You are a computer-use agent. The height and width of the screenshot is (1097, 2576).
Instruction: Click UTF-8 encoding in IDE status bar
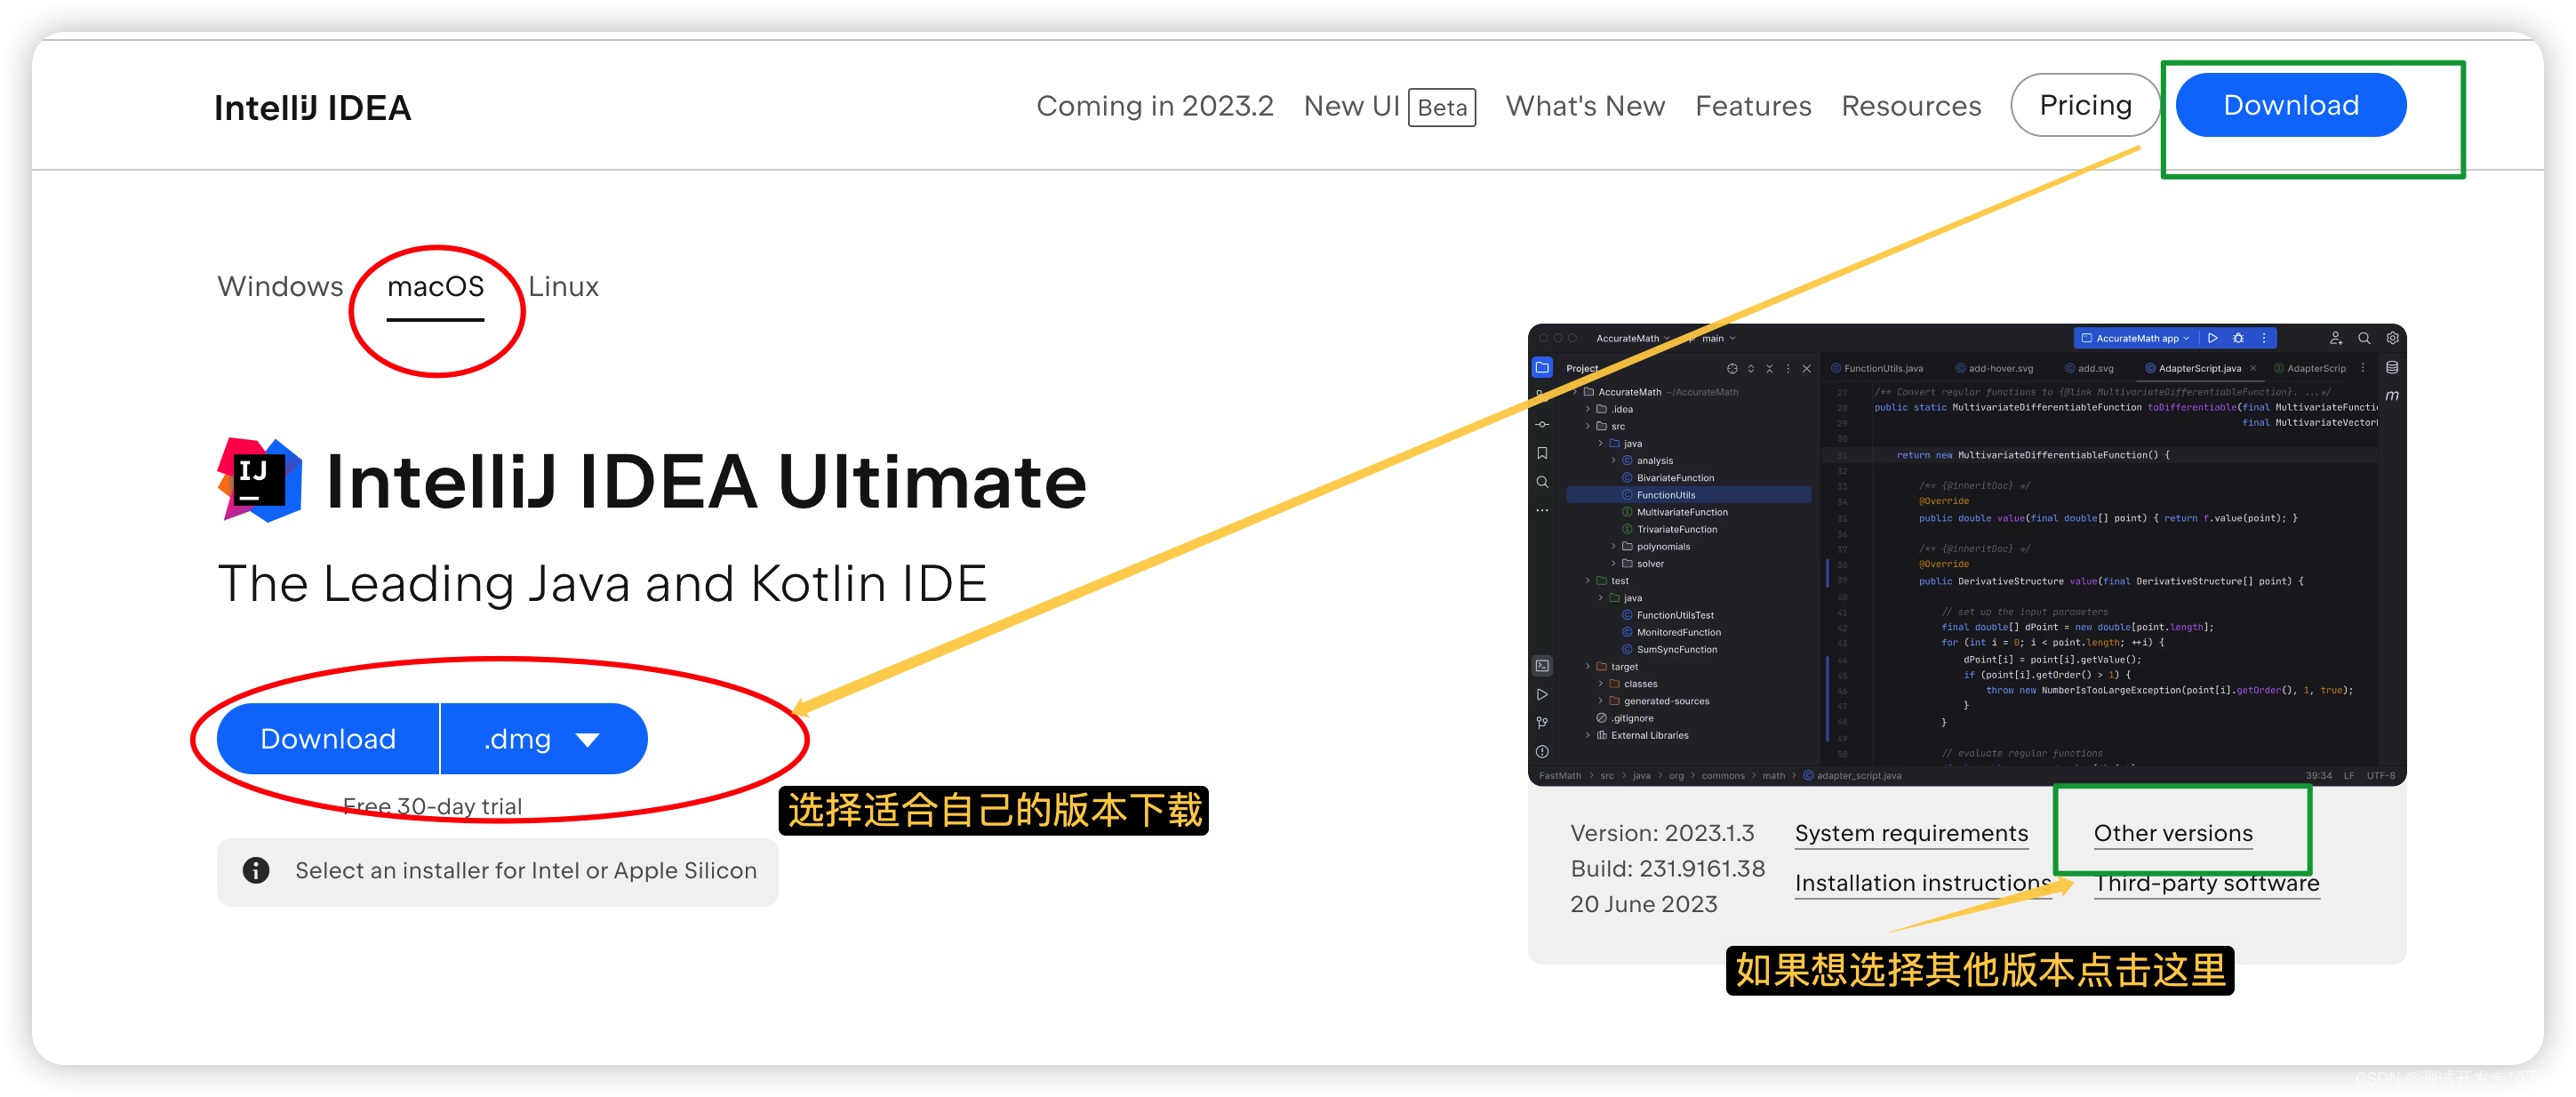click(x=2381, y=776)
